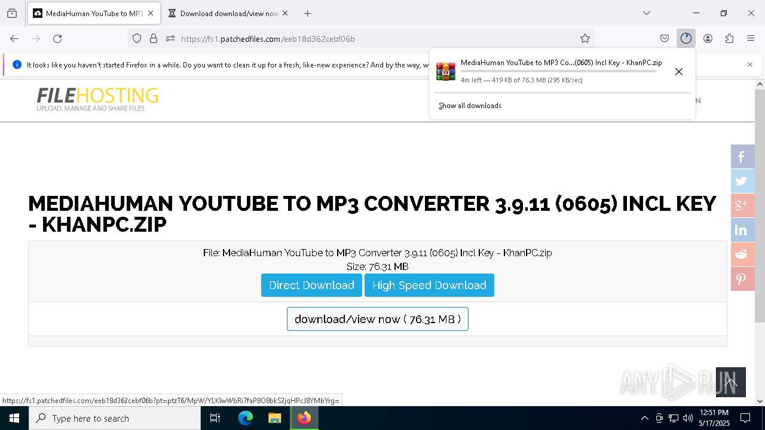This screenshot has width=765, height=430.
Task: Share page on LinkedIn
Action: click(742, 230)
